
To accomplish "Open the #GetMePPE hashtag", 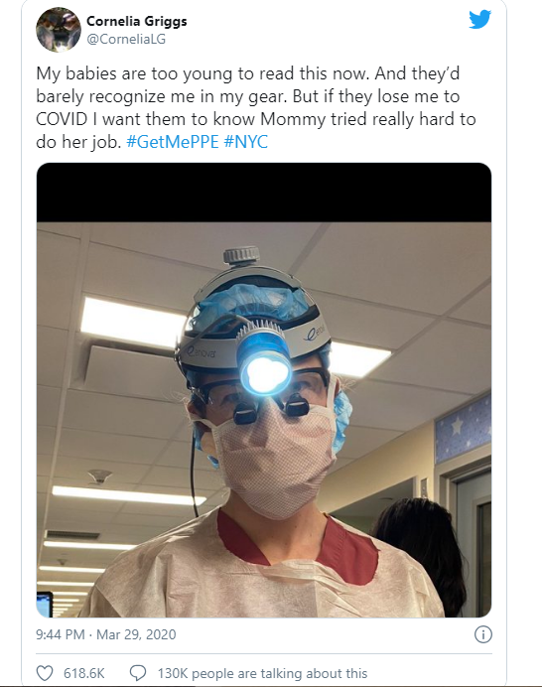I will [x=173, y=142].
